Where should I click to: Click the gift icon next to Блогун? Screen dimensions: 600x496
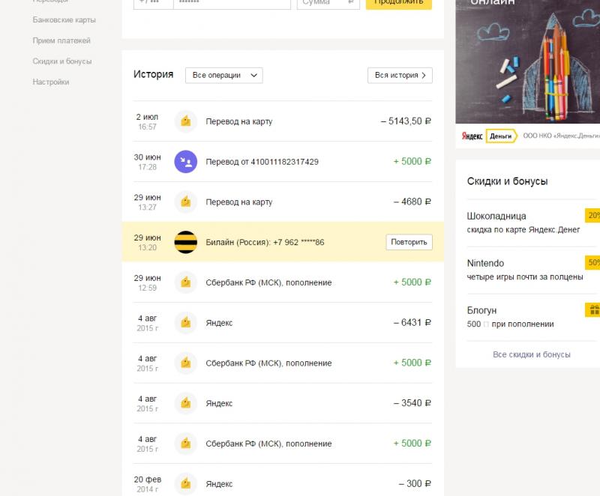592,310
